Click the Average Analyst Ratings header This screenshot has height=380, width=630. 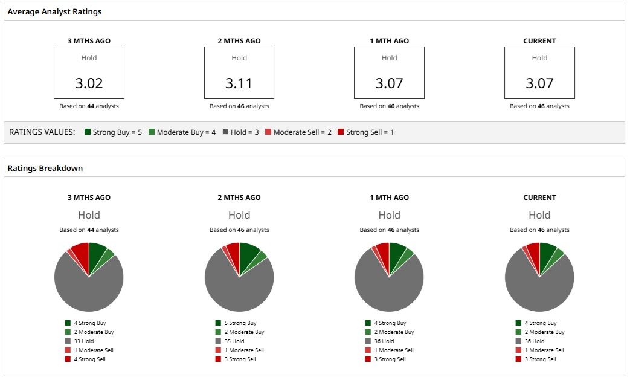point(54,11)
